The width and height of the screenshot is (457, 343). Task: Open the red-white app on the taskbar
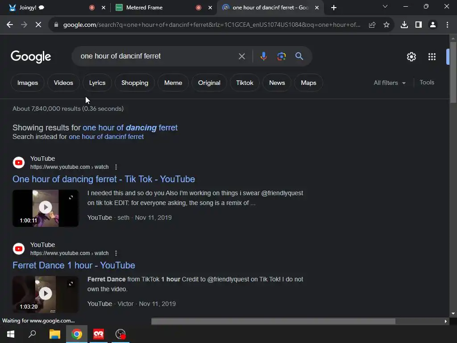click(99, 334)
